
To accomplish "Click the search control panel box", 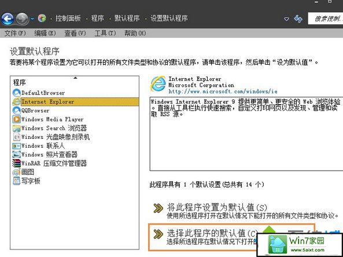I will tap(326, 19).
